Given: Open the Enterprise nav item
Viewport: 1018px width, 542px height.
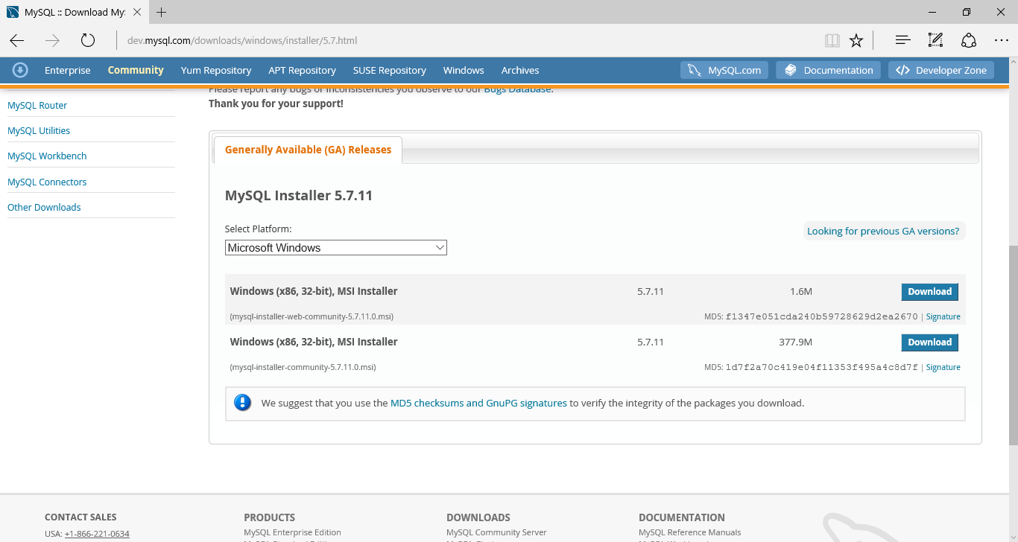Looking at the screenshot, I should tap(68, 70).
